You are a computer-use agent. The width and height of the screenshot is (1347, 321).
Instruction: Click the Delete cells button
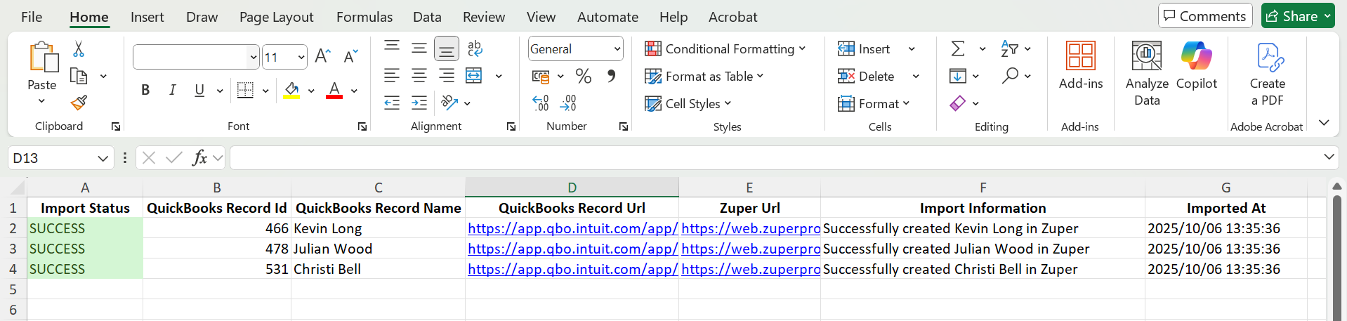click(x=867, y=76)
